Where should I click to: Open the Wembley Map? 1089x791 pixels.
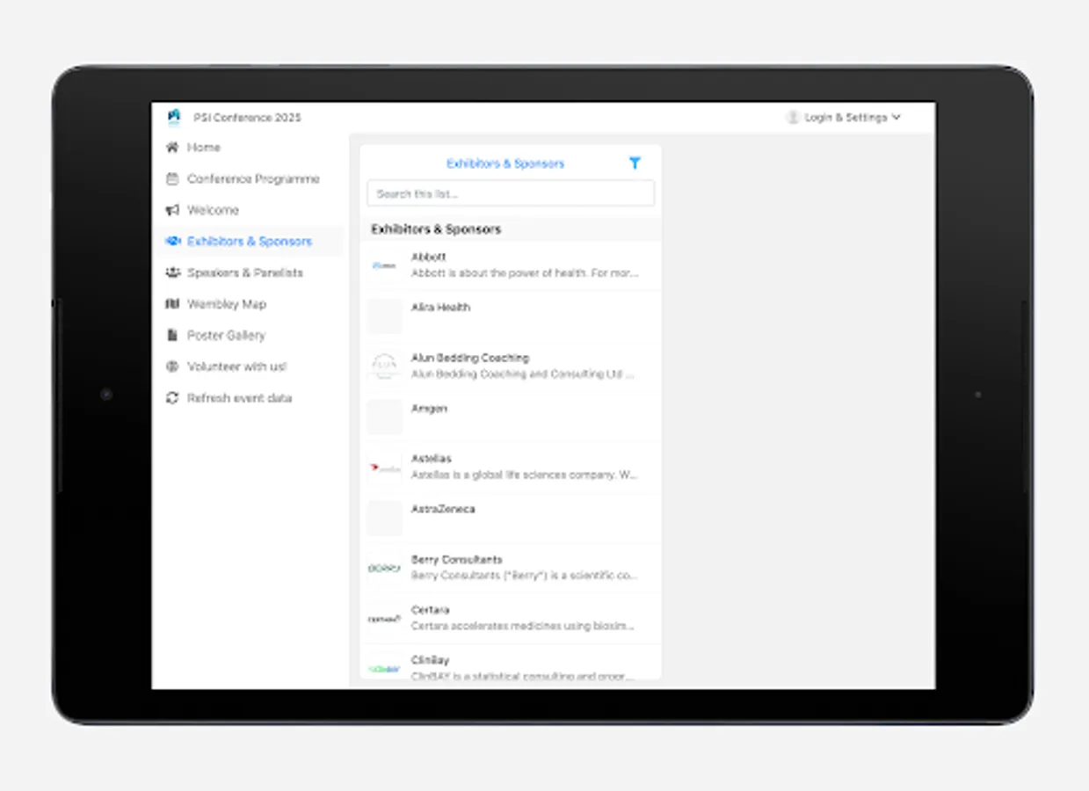tap(227, 304)
